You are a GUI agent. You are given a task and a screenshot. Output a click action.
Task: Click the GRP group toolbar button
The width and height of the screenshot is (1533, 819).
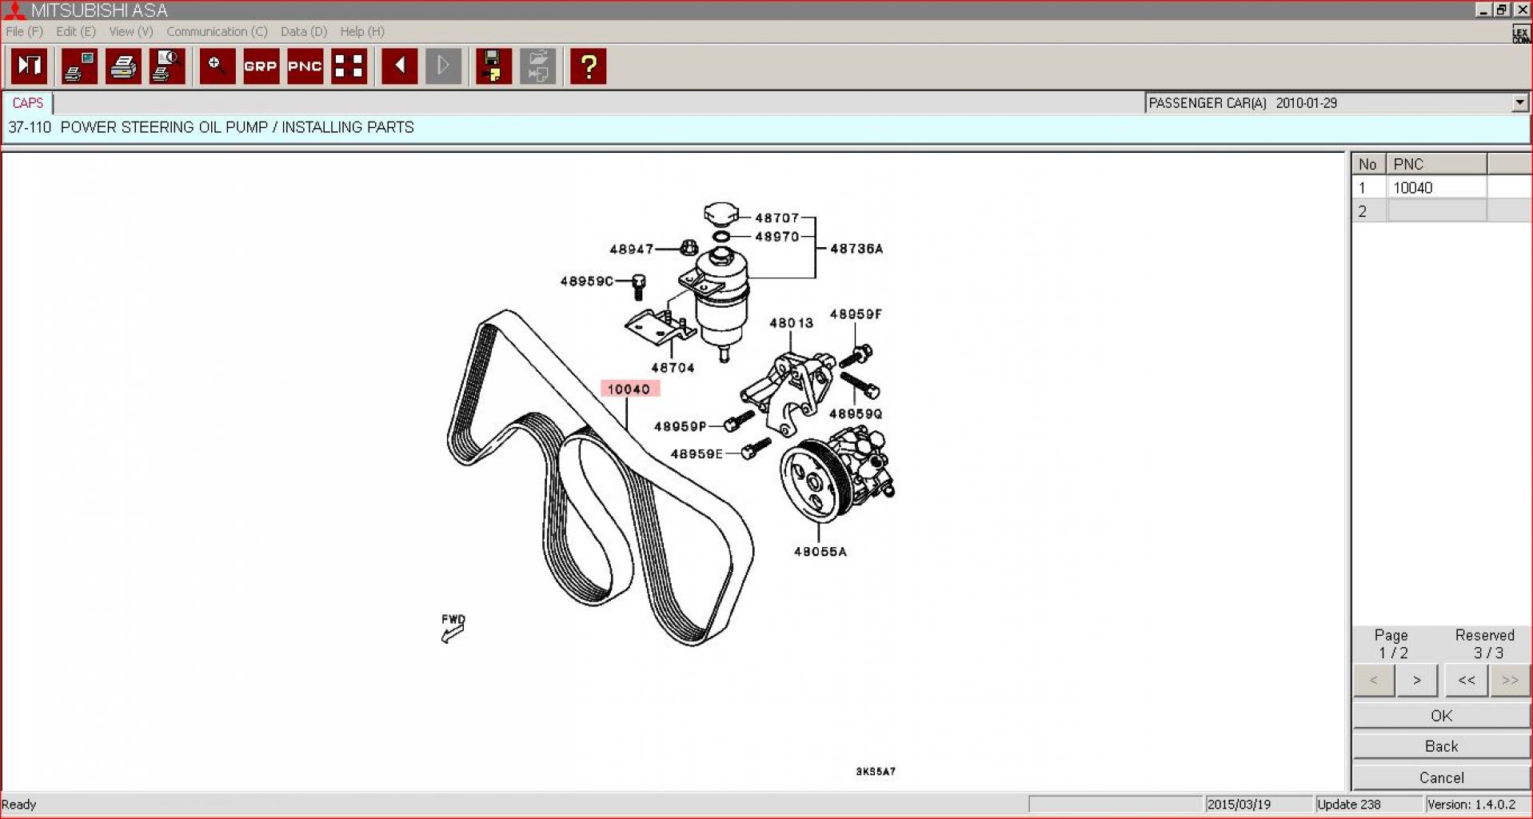[x=261, y=66]
